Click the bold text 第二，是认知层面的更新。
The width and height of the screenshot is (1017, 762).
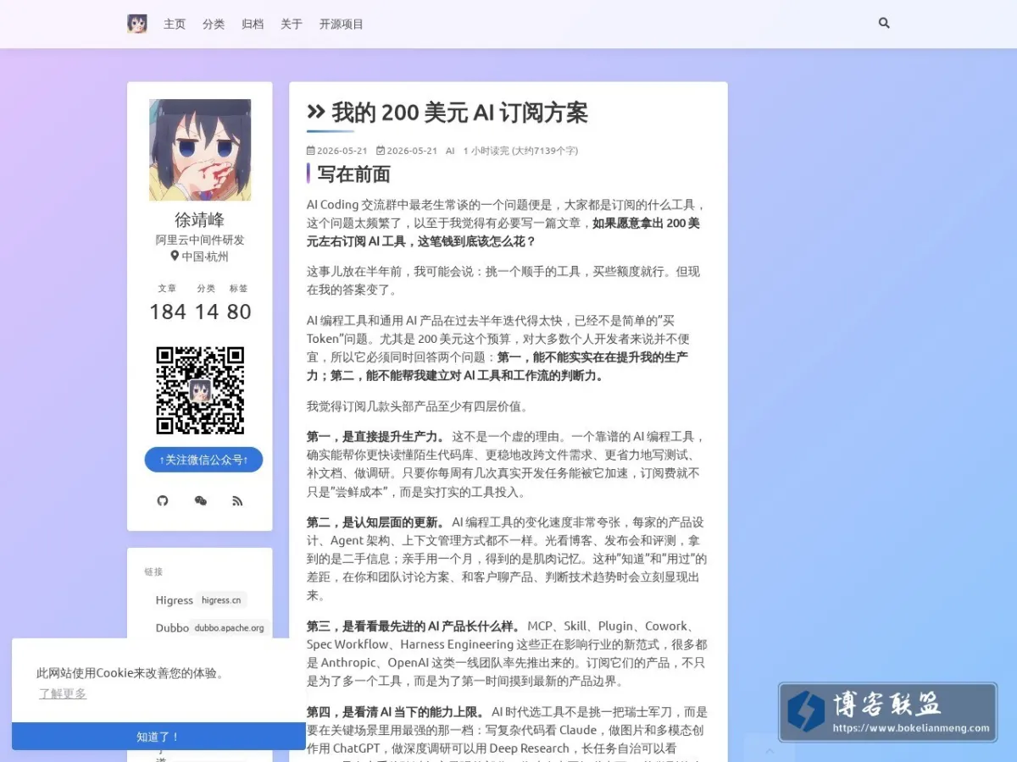point(375,522)
